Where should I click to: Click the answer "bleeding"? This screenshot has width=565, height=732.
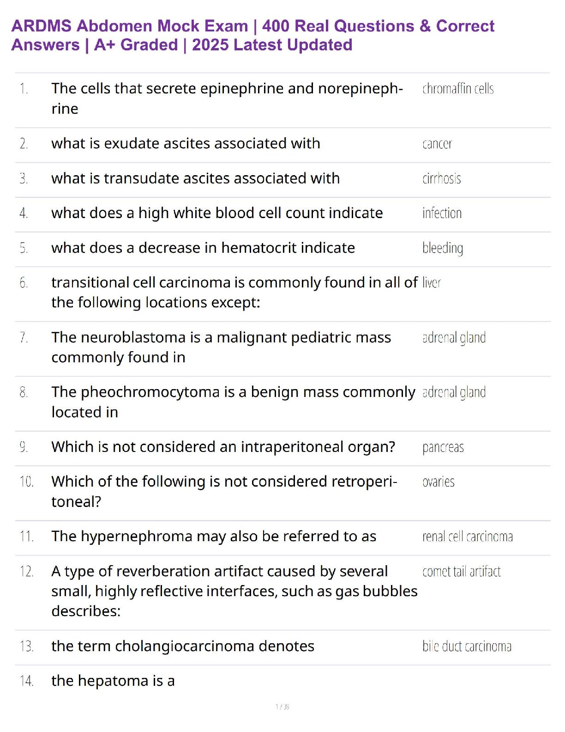tap(442, 248)
